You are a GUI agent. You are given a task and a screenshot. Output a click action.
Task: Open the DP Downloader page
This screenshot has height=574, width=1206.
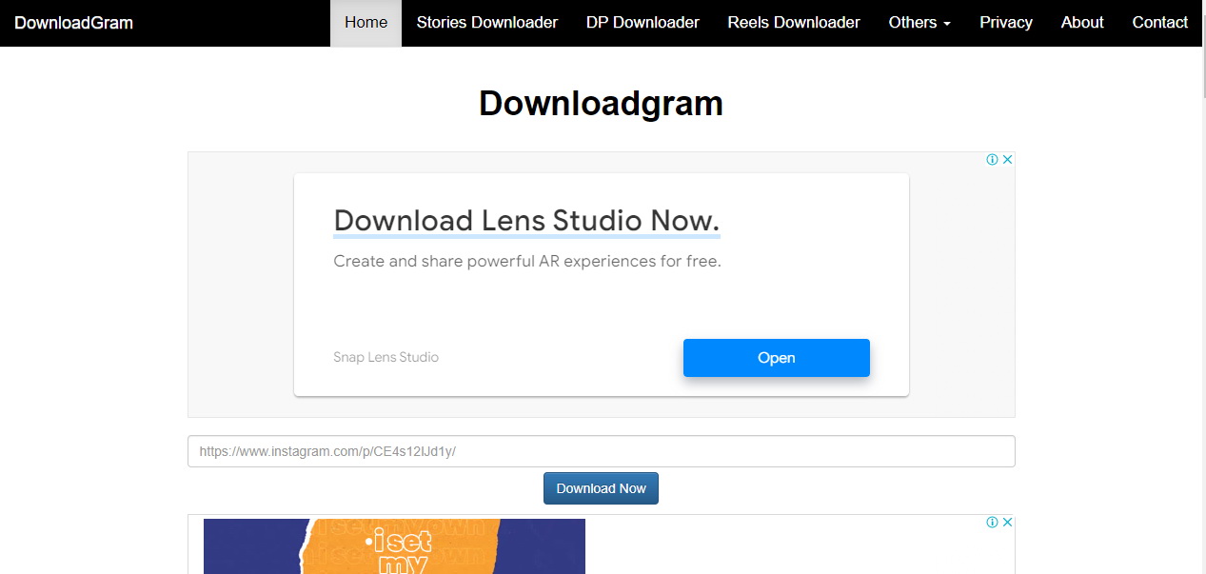pyautogui.click(x=643, y=23)
